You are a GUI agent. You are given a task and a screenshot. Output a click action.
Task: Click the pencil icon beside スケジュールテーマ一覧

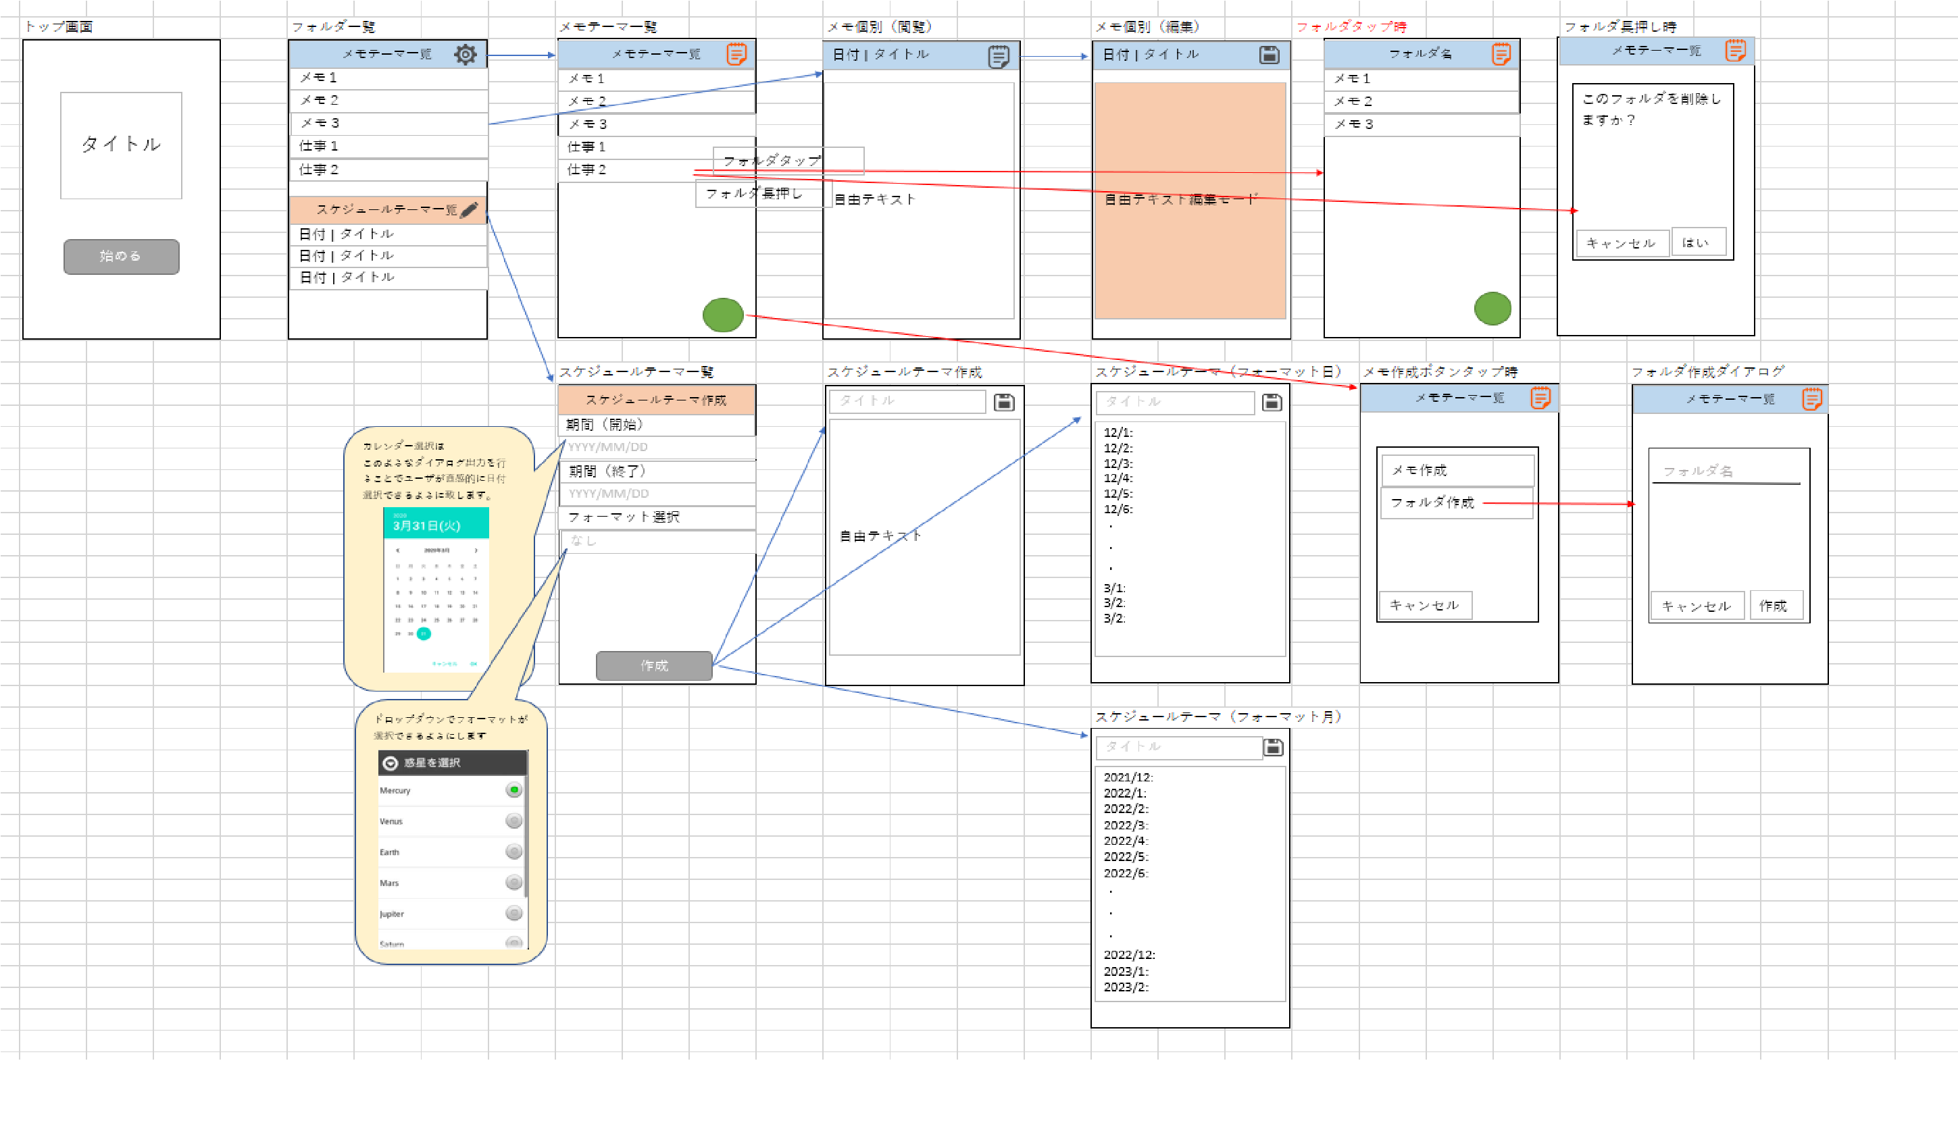coord(470,210)
